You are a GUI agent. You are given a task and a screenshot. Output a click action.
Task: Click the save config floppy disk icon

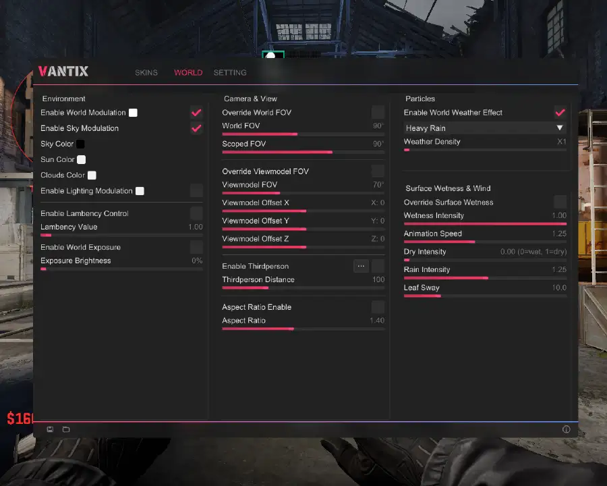pyautogui.click(x=50, y=429)
